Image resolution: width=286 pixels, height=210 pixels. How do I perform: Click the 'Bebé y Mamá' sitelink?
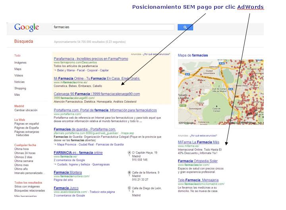(x=66, y=70)
